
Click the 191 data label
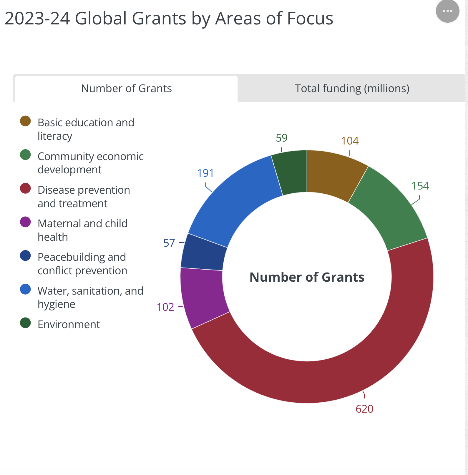coord(205,173)
